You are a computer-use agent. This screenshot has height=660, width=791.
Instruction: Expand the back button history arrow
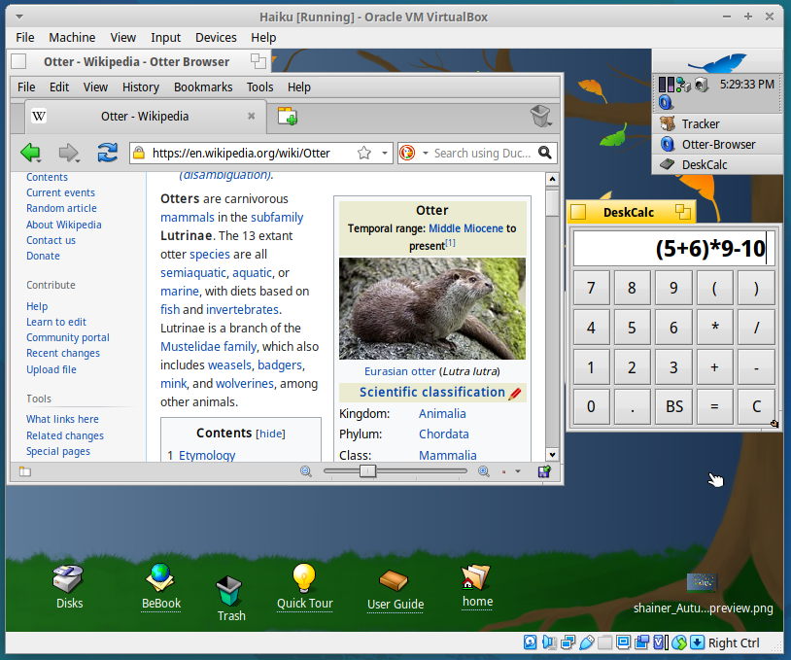tap(39, 161)
